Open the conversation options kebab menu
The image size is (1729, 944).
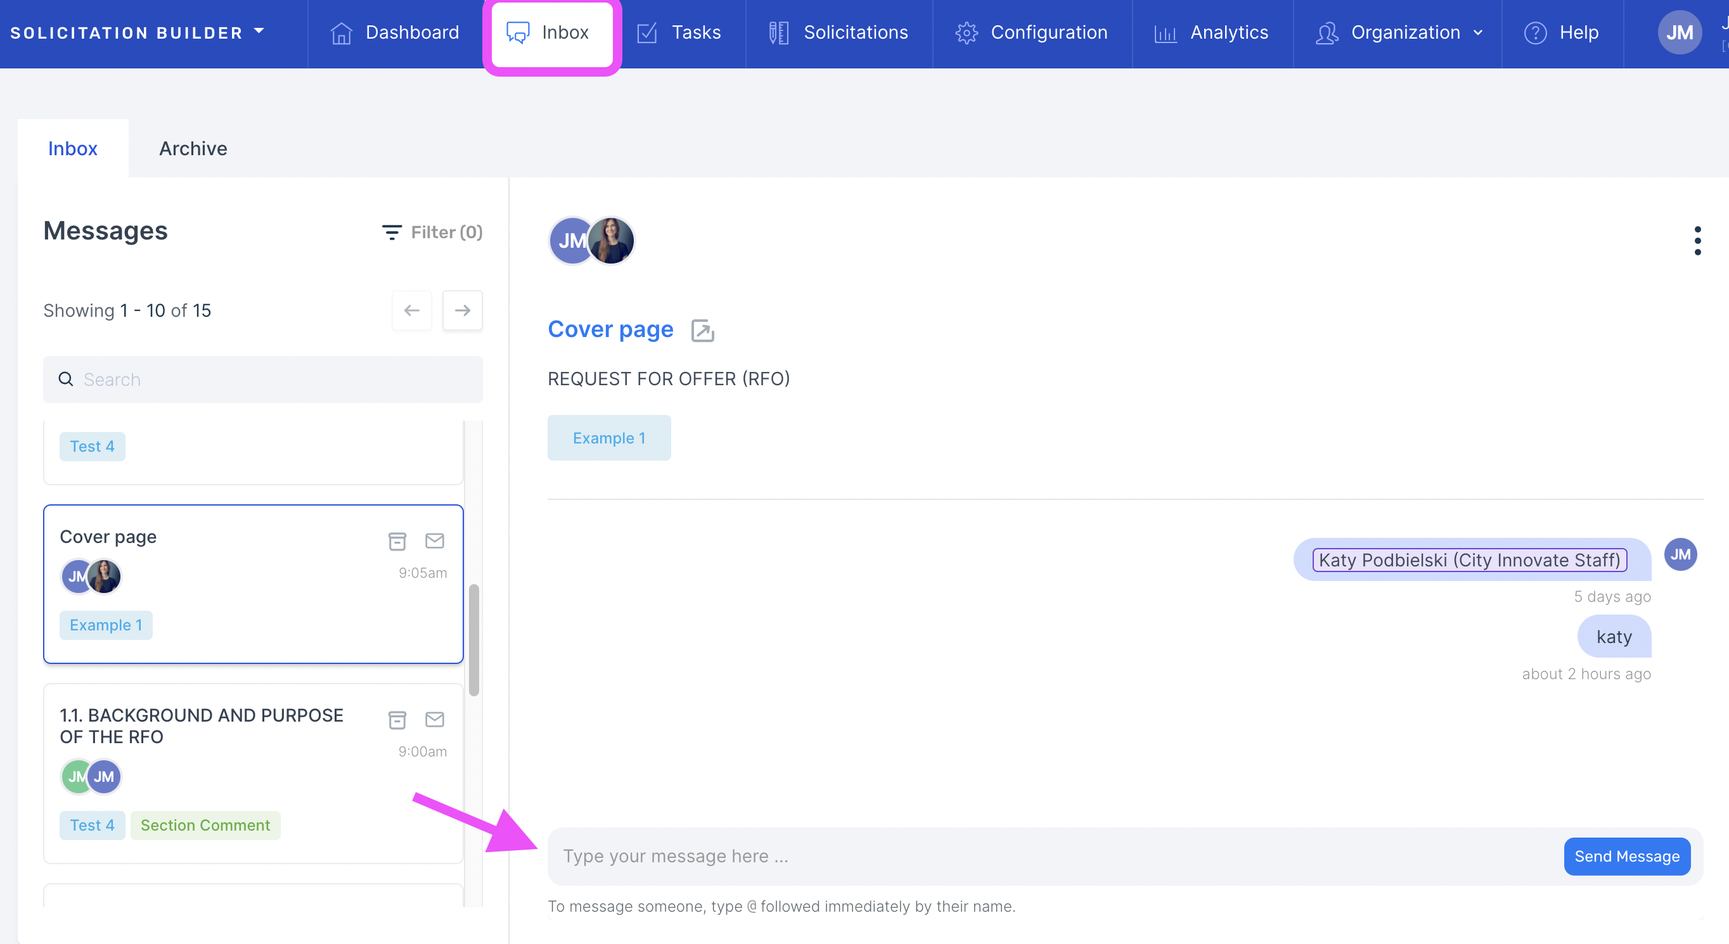tap(1697, 240)
